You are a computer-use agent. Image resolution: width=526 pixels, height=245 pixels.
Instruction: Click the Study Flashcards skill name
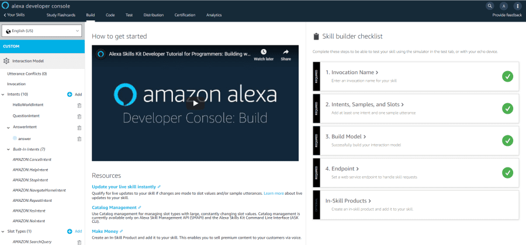click(61, 15)
